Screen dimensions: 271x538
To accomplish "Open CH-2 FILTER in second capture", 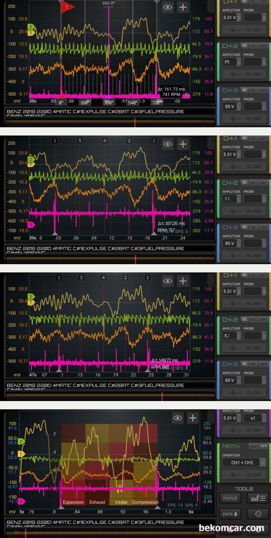I will pyautogui.click(x=244, y=211).
